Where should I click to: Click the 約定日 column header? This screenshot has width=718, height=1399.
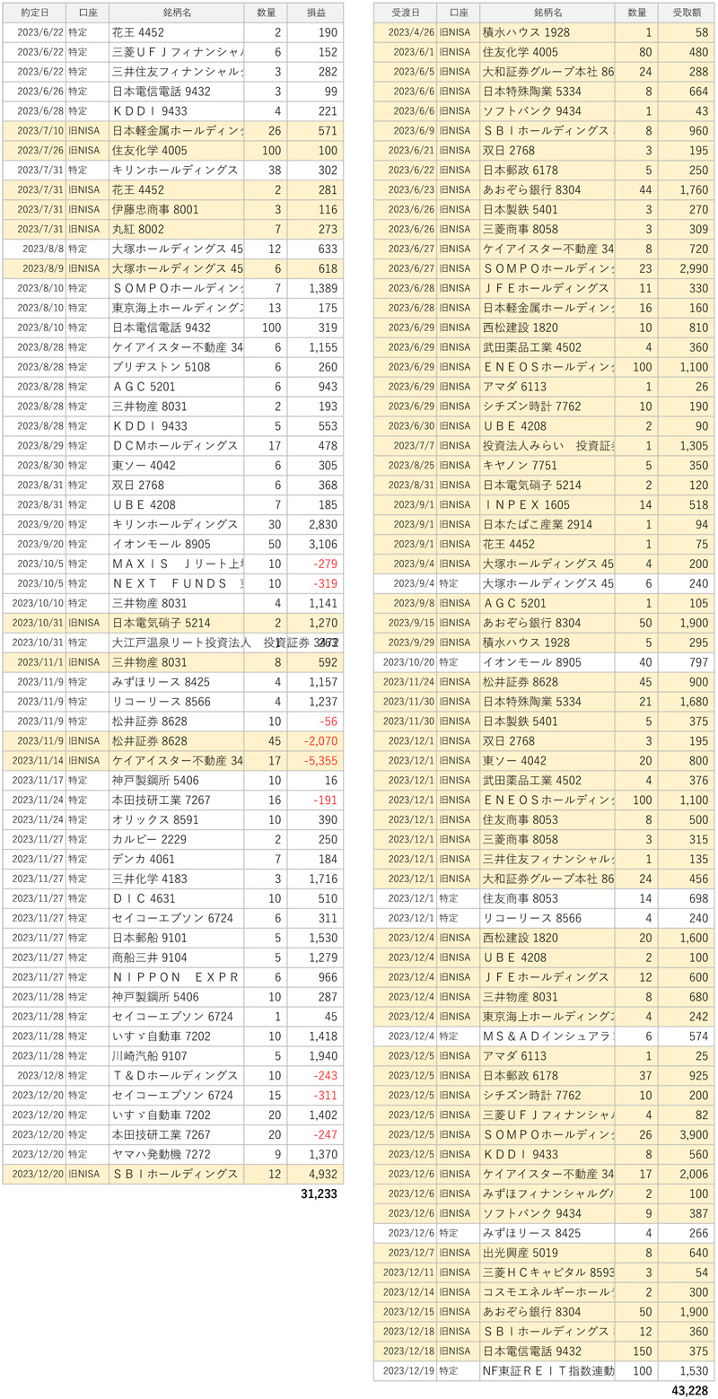point(35,13)
